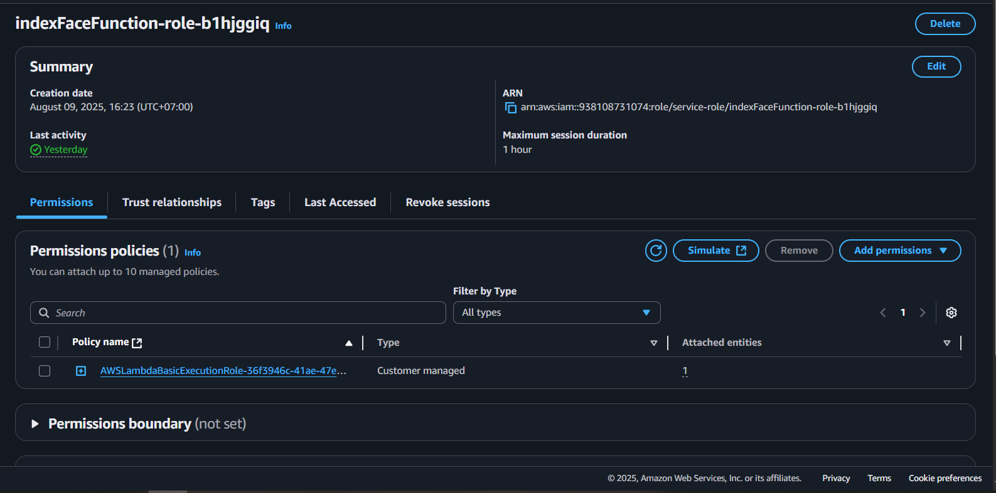Open attached entities count for the policy
The height and width of the screenshot is (493, 996).
[x=685, y=371]
